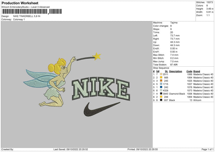
Task: Click the St. column header
Action: click(167, 71)
